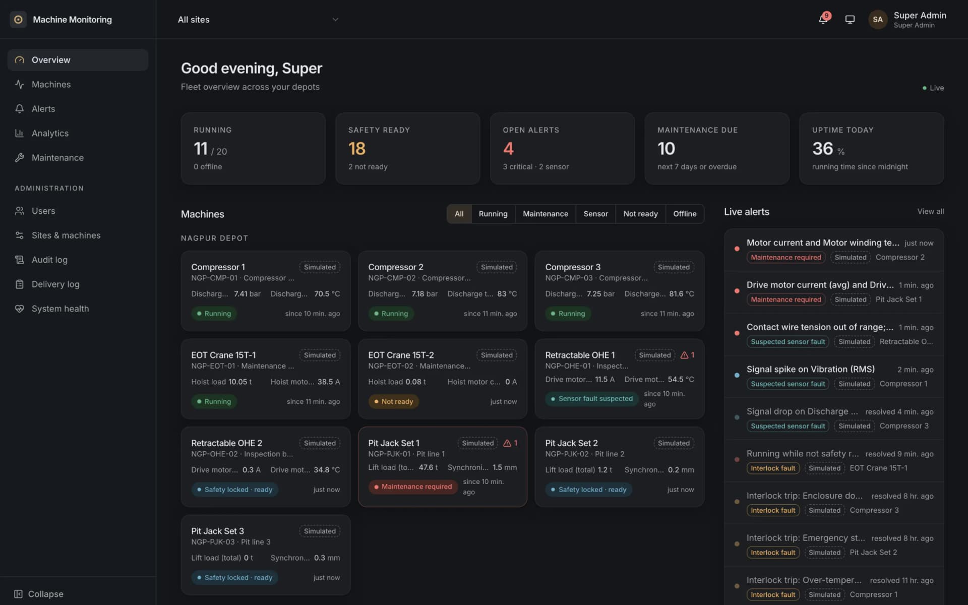Click the Alerts bell icon in sidebar
Screen dimensions: 968x605
pos(20,109)
